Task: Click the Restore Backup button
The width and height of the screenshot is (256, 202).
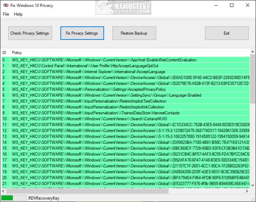Action: point(134,33)
